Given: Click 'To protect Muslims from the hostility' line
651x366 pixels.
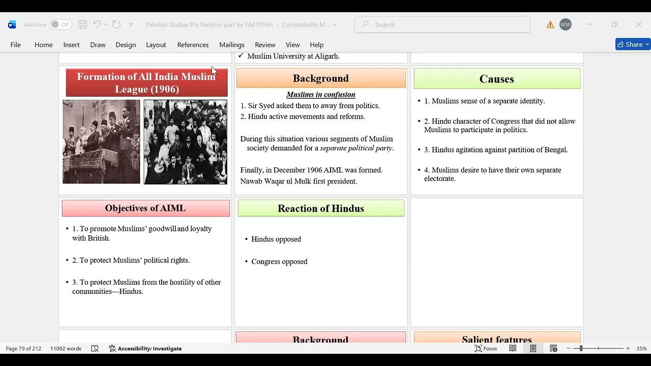Looking at the screenshot, I should [146, 287].
